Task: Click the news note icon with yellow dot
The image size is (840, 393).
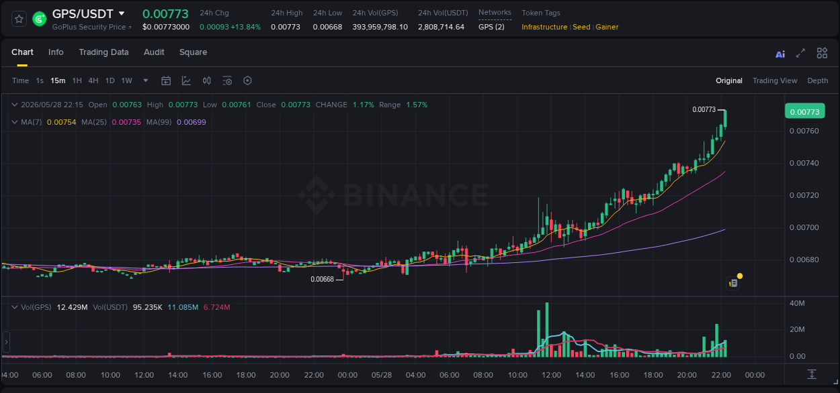Action: 734,282
